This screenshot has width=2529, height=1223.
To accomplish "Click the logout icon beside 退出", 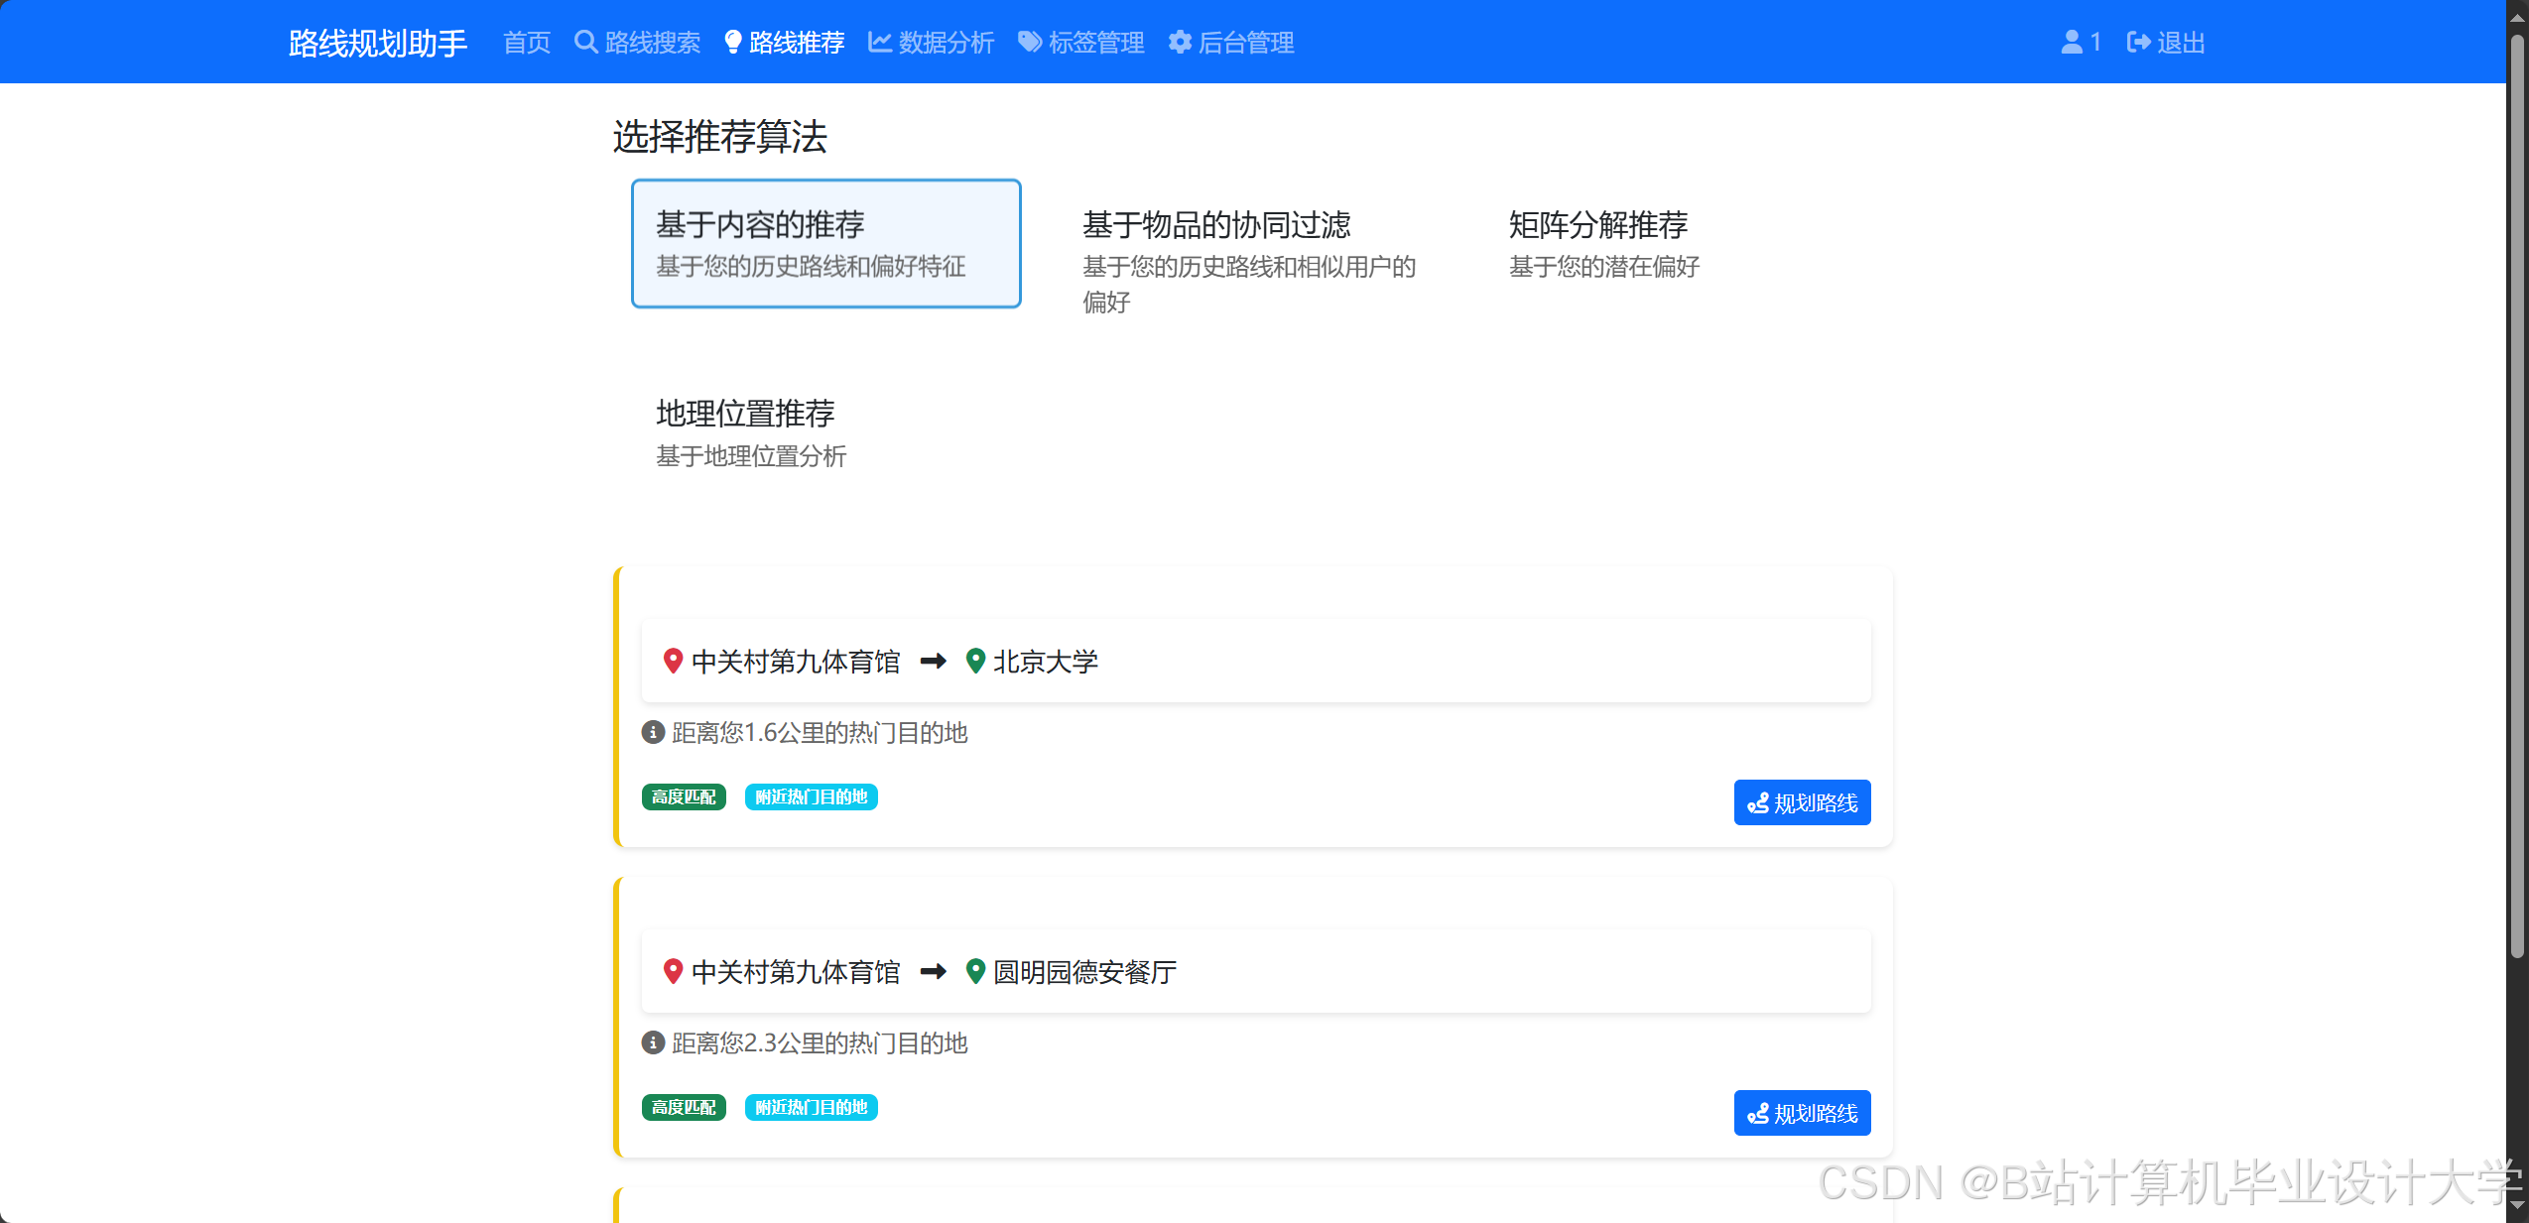I will (2138, 43).
